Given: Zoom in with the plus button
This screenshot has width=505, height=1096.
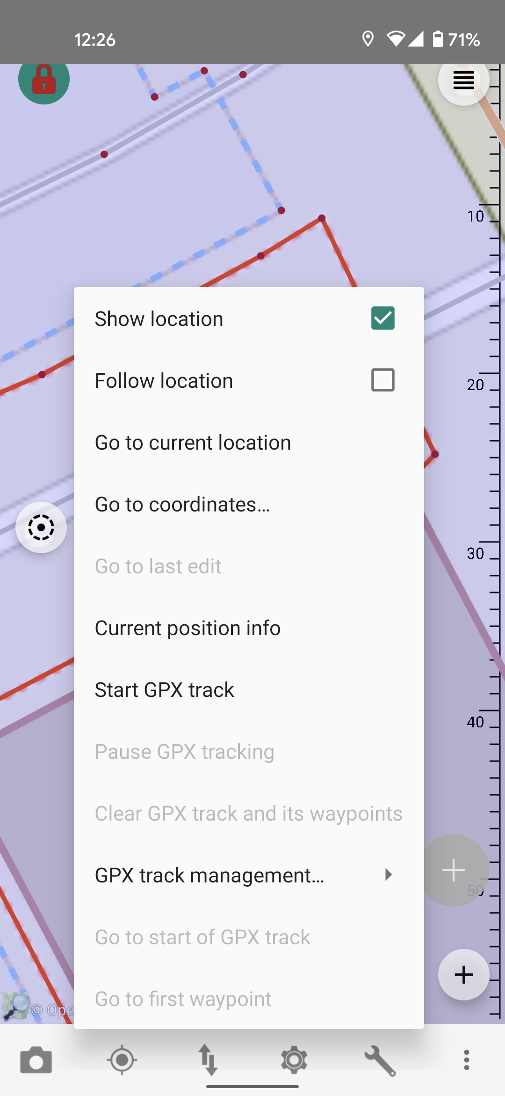Looking at the screenshot, I should pos(464,975).
